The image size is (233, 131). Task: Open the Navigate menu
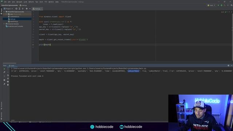pos(19,2)
